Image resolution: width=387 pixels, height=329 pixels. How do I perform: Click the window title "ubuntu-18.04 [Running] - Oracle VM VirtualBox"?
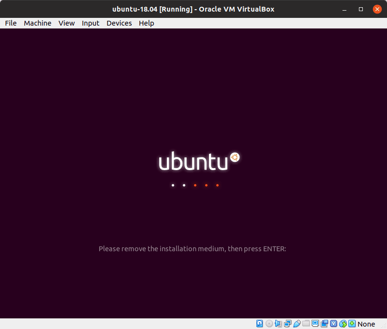point(193,9)
